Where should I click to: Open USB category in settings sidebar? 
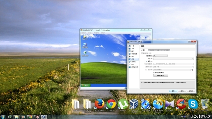133,64
